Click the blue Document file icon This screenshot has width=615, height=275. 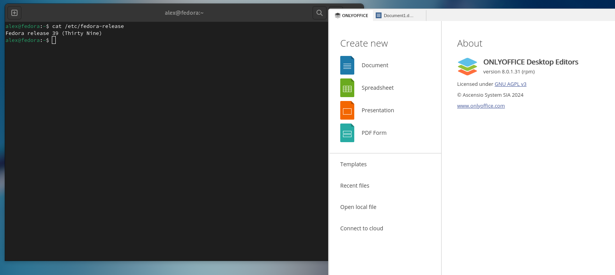[x=347, y=65]
